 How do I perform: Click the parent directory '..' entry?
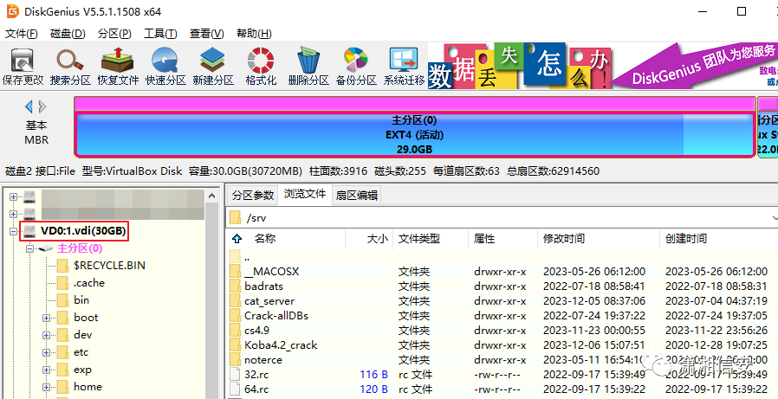coord(247,258)
